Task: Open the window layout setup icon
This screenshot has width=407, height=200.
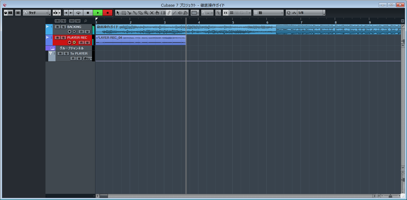Action: click(11, 13)
